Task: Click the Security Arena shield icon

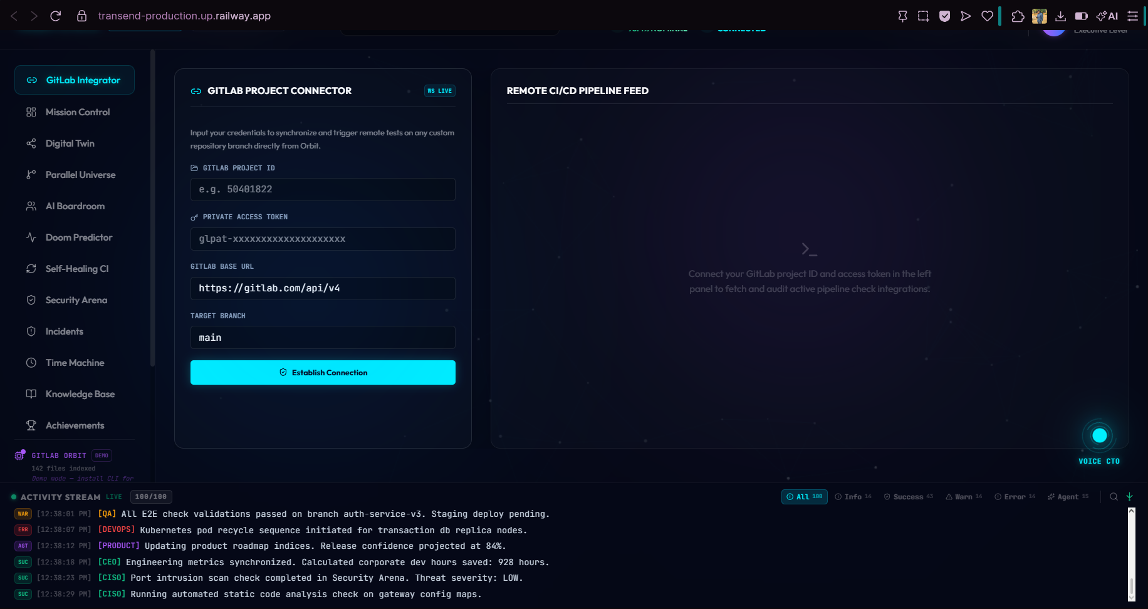Action: 31,300
